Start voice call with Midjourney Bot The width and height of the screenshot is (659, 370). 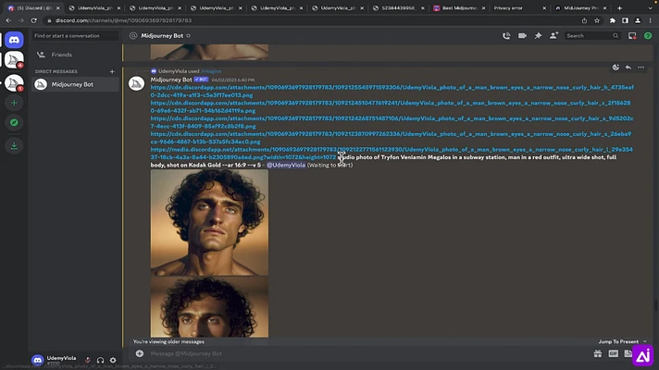pos(506,36)
